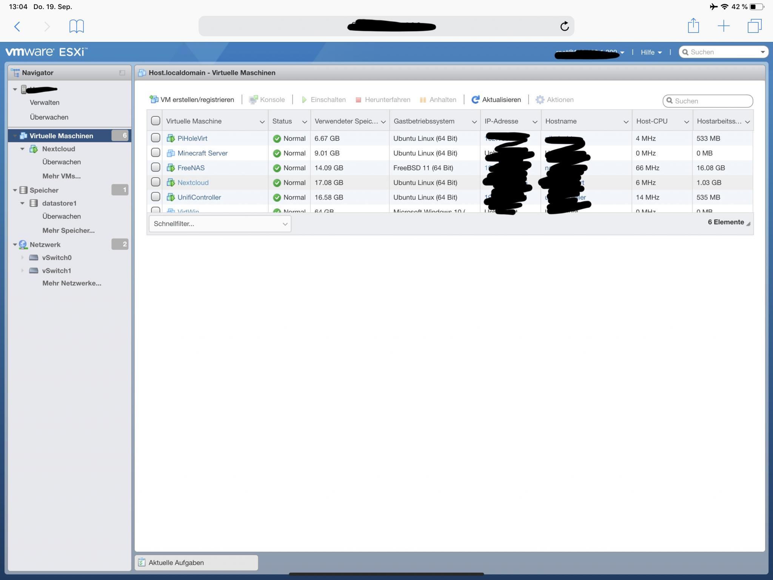The height and width of the screenshot is (580, 773).
Task: Collapse Speicher tree node
Action: [x=15, y=190]
